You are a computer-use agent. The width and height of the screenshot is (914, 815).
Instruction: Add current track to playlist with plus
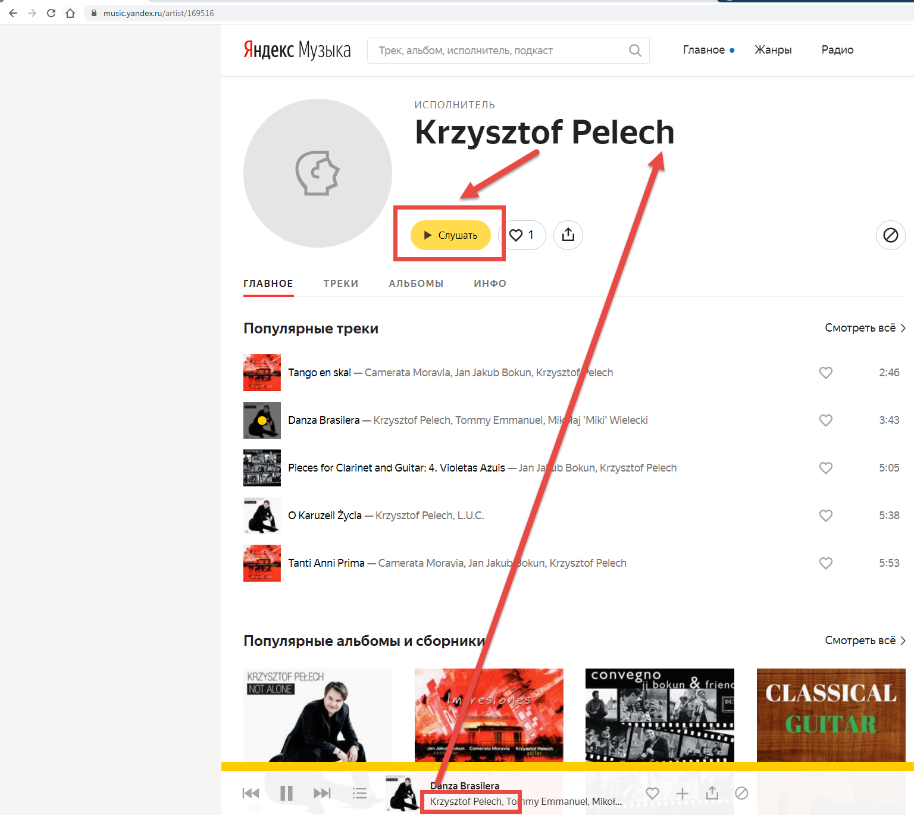point(683,793)
